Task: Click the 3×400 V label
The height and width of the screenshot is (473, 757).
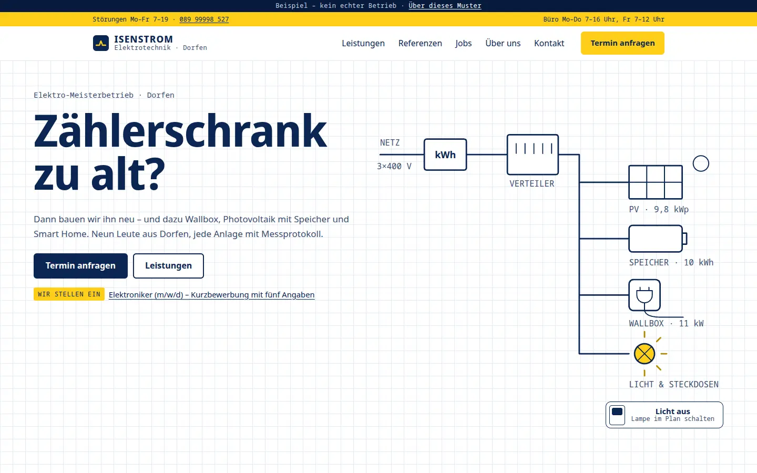Action: click(x=394, y=166)
